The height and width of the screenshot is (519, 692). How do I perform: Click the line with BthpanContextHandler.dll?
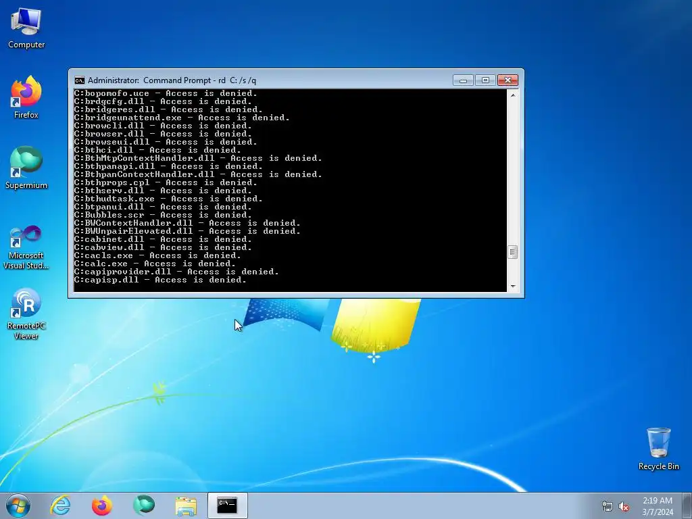click(198, 174)
